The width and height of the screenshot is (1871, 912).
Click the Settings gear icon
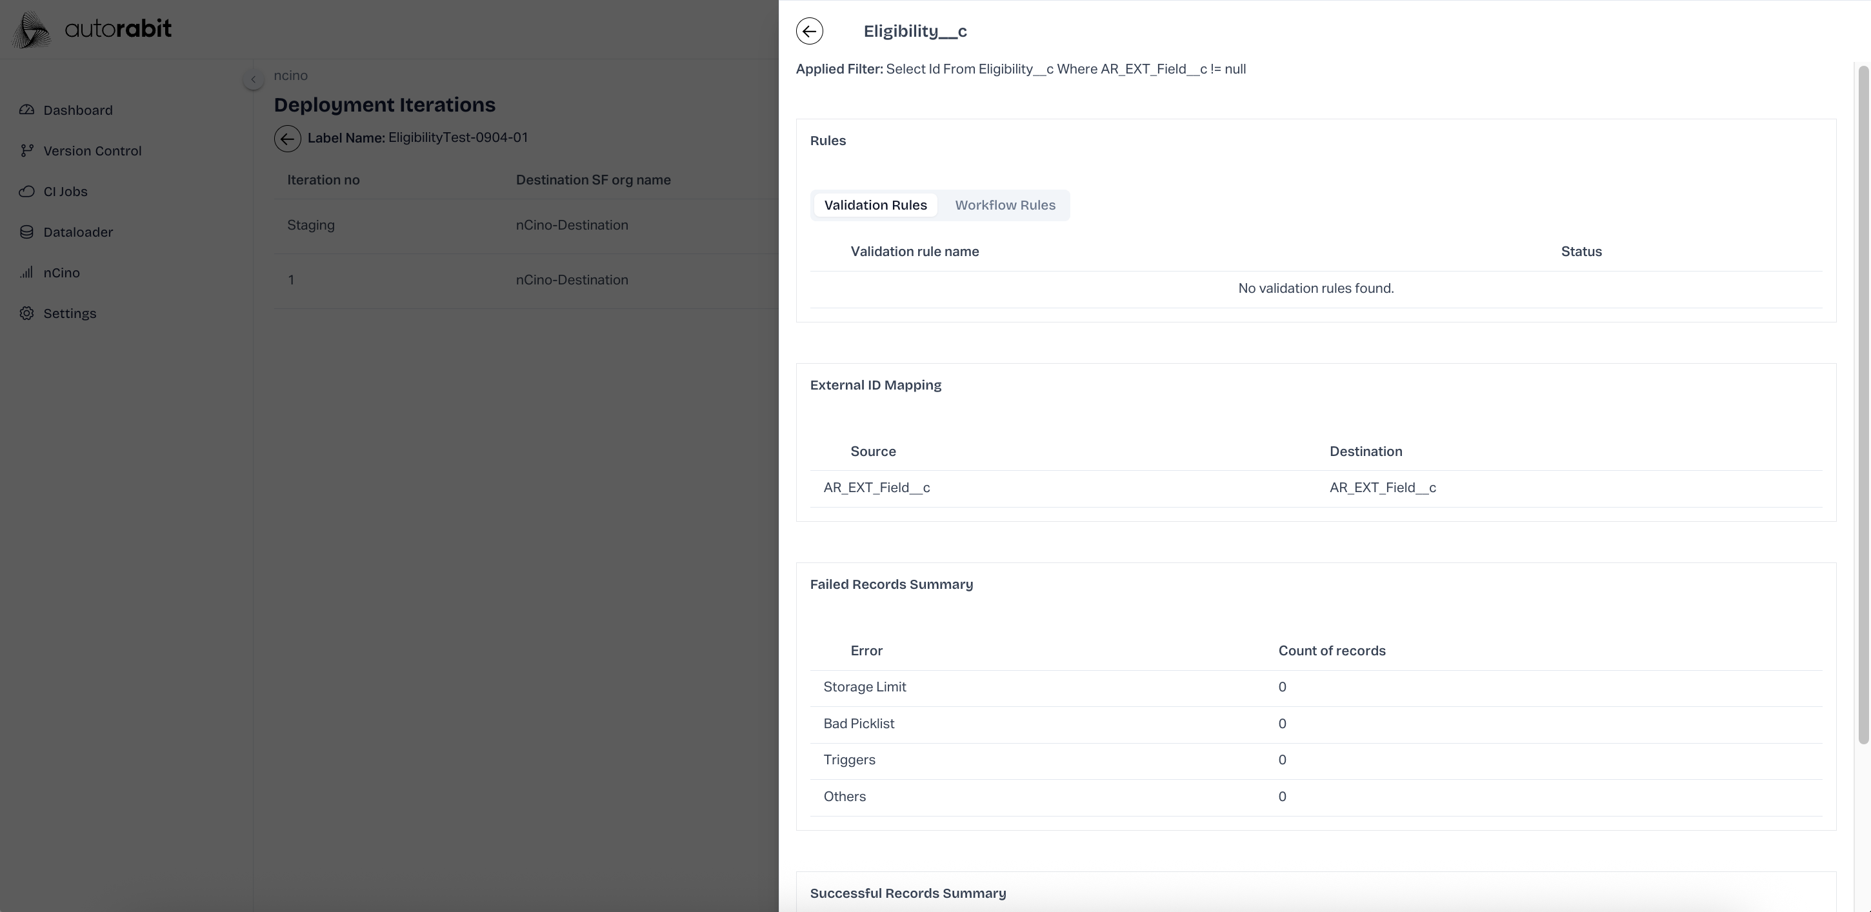pyautogui.click(x=27, y=313)
